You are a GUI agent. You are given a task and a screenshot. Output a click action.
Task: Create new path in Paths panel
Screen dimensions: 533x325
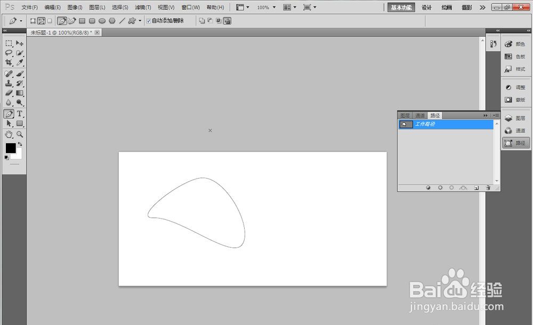click(476, 188)
